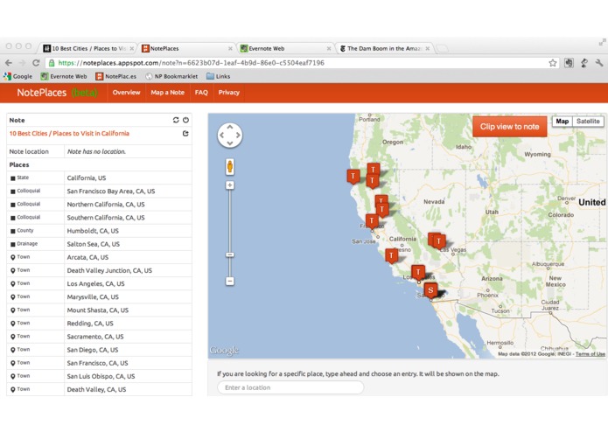Open the NP Bookmarklet bookmark

(x=171, y=76)
